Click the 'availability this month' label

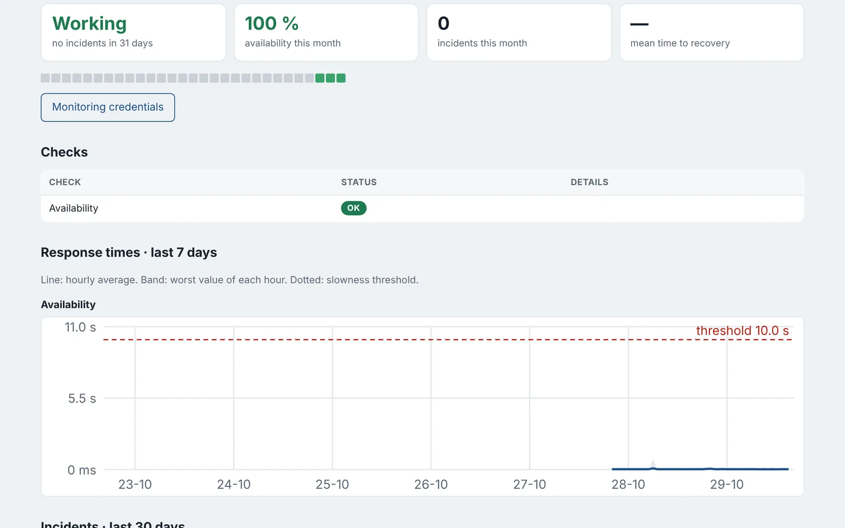point(293,43)
